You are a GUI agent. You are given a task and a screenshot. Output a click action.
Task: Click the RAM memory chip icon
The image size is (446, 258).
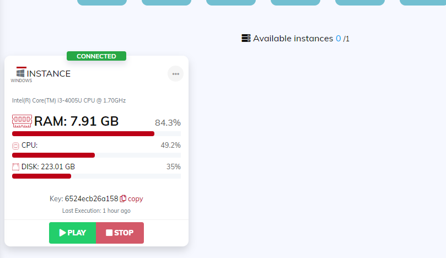(22, 121)
